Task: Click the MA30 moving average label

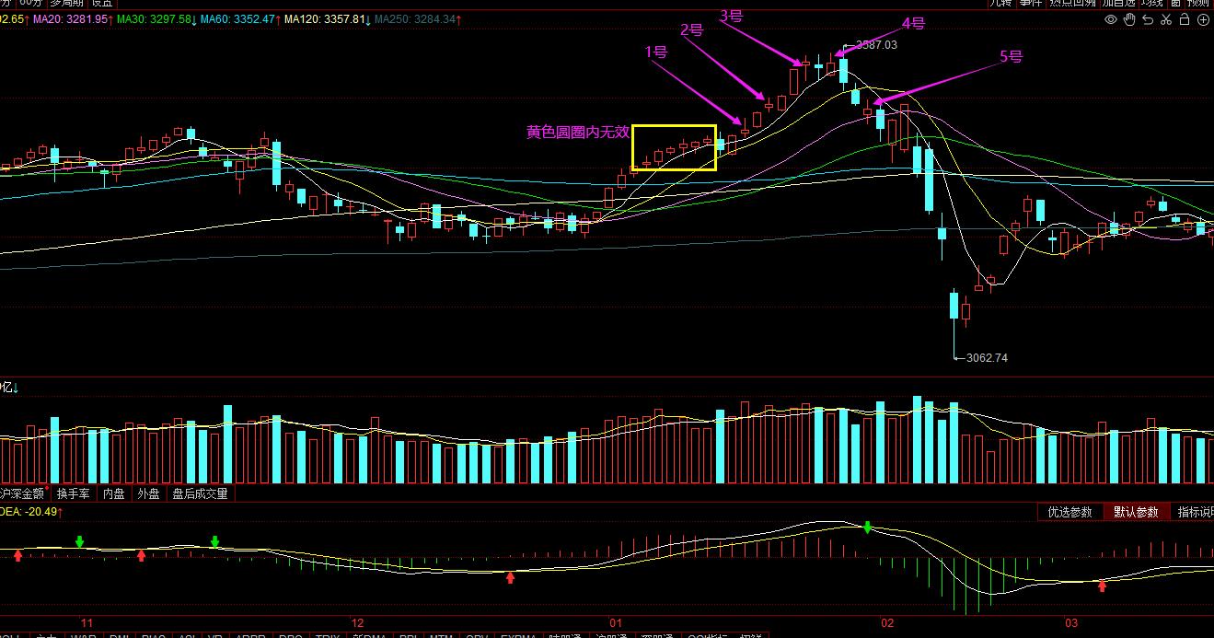Action: (154, 19)
